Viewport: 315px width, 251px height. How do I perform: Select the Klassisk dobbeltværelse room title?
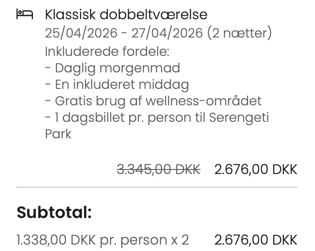click(126, 14)
